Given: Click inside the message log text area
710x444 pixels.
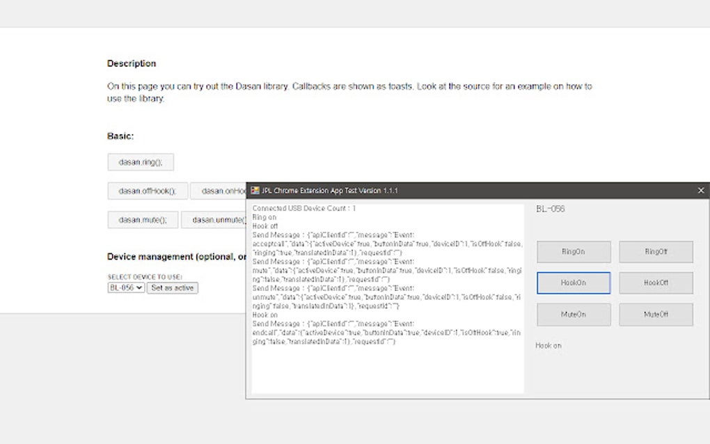Looking at the screenshot, I should (387, 367).
